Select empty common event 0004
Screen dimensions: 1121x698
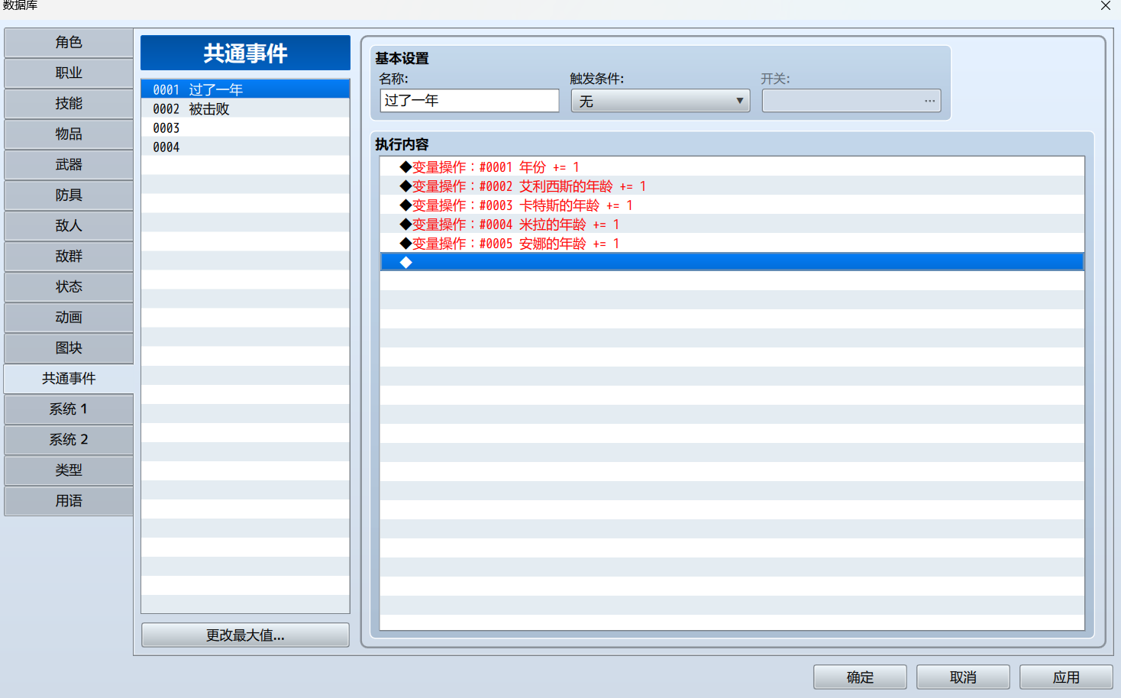pos(245,147)
